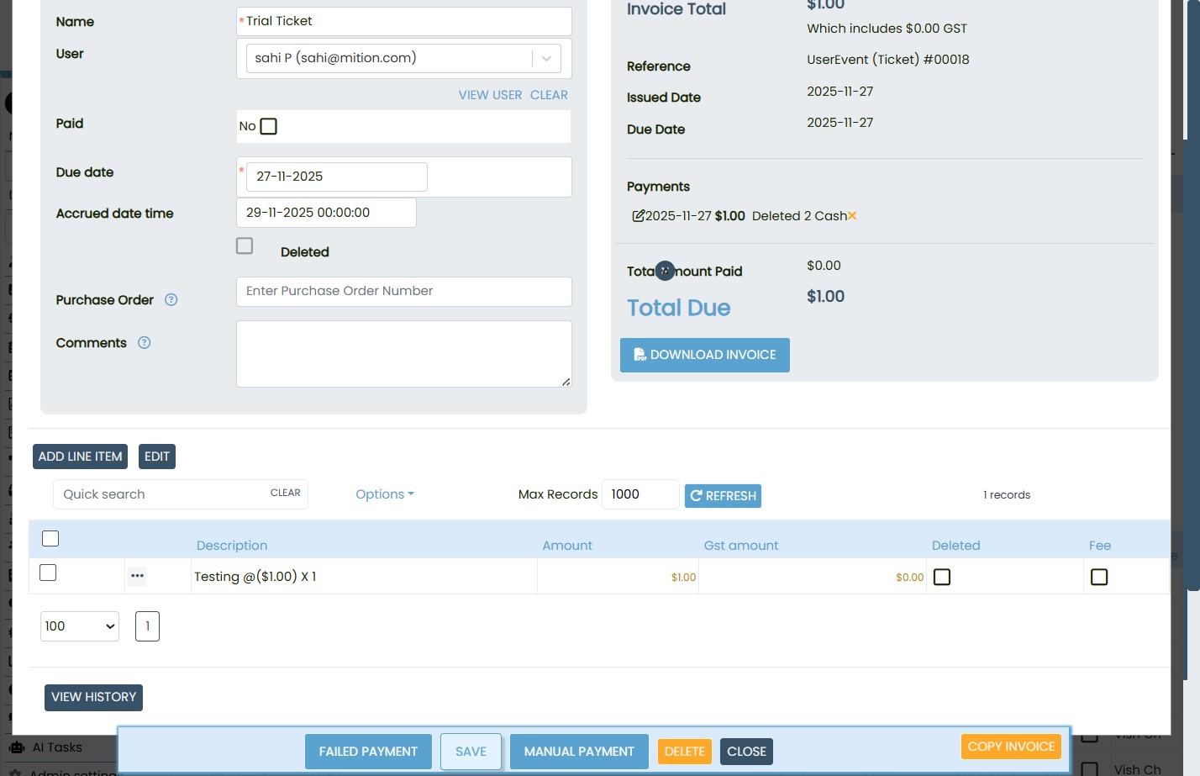This screenshot has height=776, width=1200.
Task: Open the Options dropdown menu
Action: tap(384, 494)
